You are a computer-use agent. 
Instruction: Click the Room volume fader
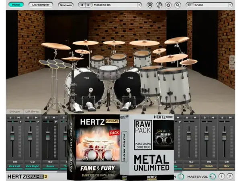(x=206, y=136)
